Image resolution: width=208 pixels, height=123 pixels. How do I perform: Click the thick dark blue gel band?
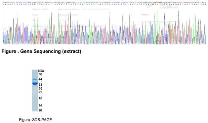click(35, 83)
